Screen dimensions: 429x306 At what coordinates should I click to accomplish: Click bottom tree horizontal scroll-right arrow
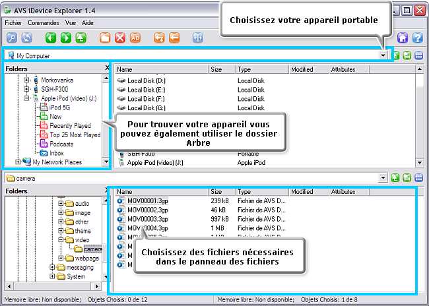[97, 286]
